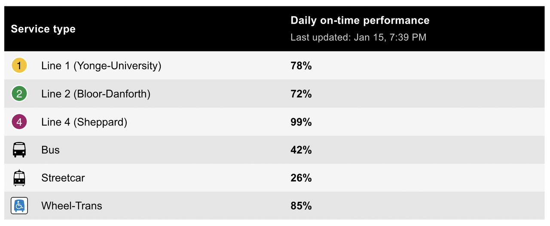Select the Line 2 (Bloor-Danforth) label

click(96, 94)
